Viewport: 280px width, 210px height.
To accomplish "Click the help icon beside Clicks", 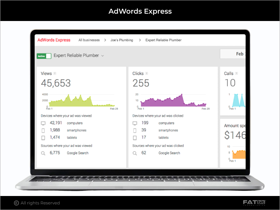I will point(147,73).
